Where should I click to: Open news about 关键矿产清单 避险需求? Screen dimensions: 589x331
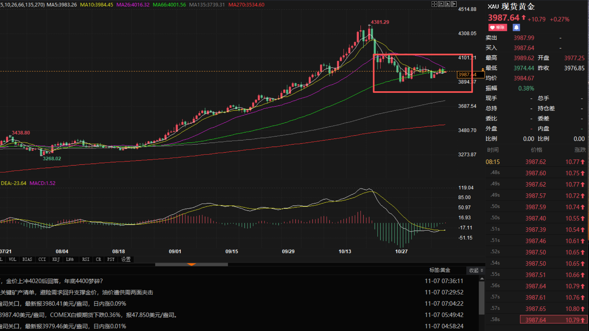pyautogui.click(x=76, y=293)
